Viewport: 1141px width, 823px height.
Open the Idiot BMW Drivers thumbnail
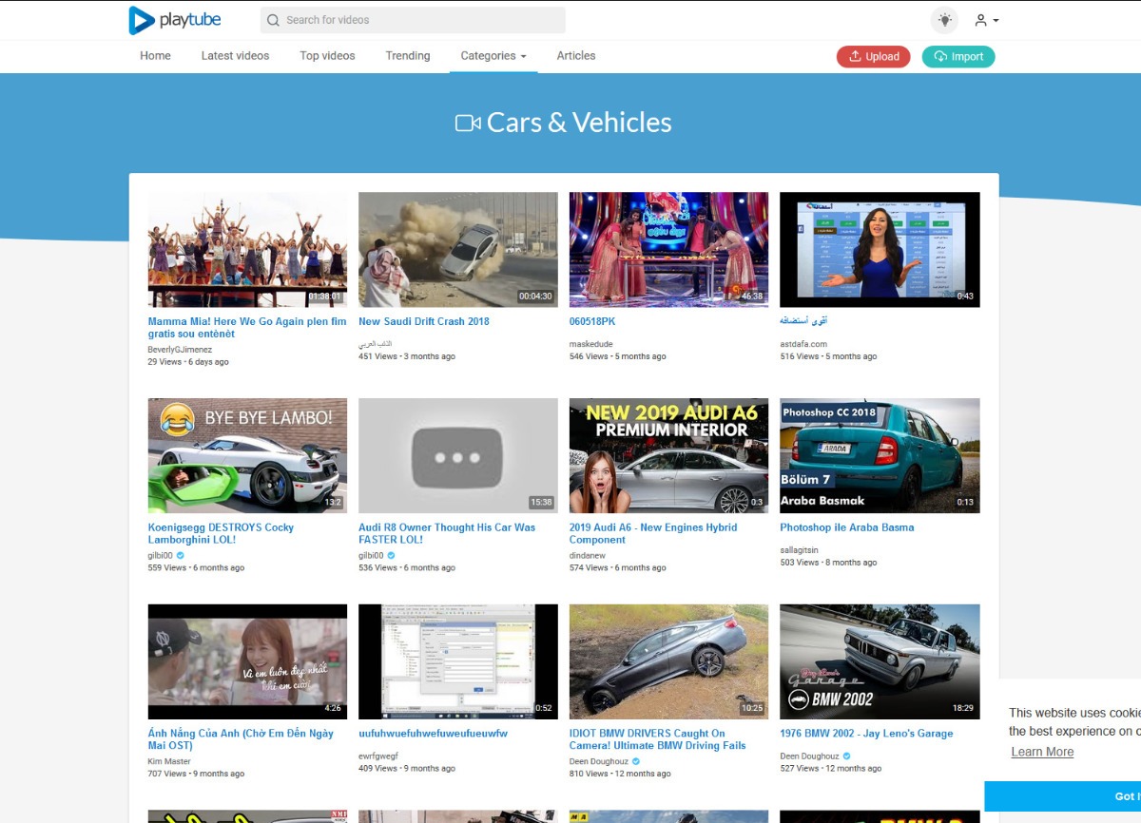[669, 661]
